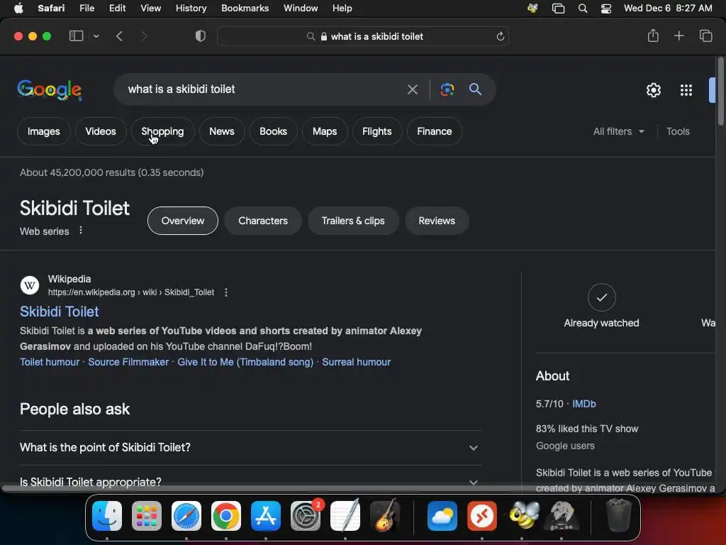Launch GarageBand from the Dock
This screenshot has width=726, height=545.
tap(385, 515)
